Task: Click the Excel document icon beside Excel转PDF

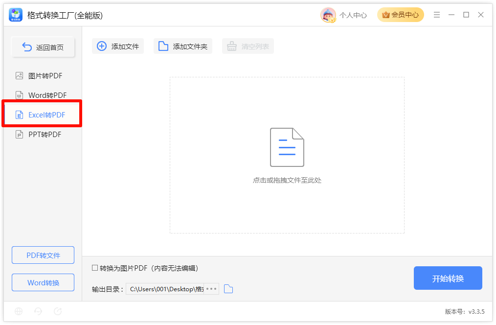Action: click(19, 115)
